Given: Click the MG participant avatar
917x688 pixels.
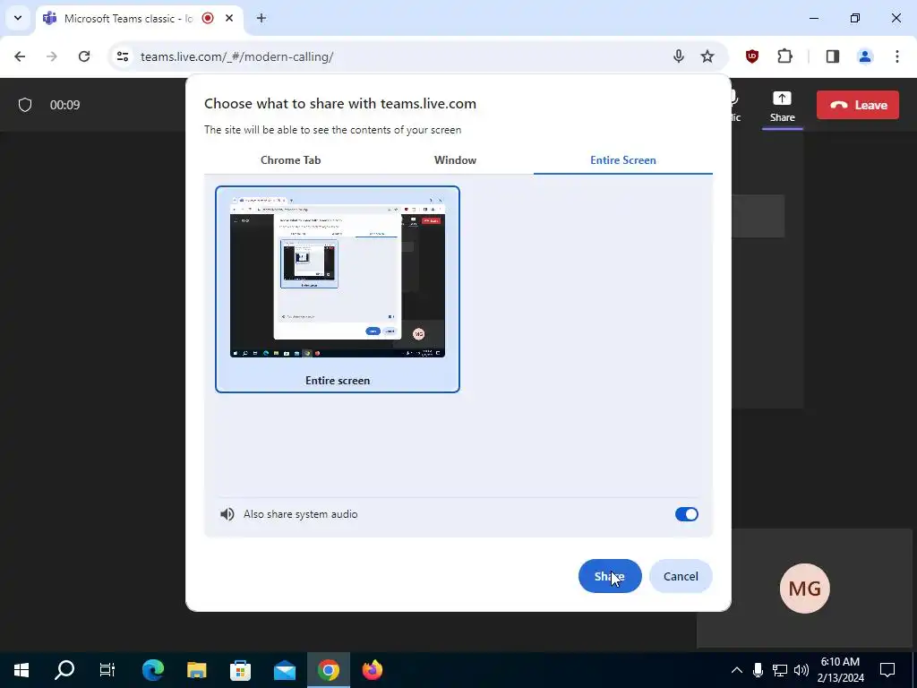Looking at the screenshot, I should (805, 589).
